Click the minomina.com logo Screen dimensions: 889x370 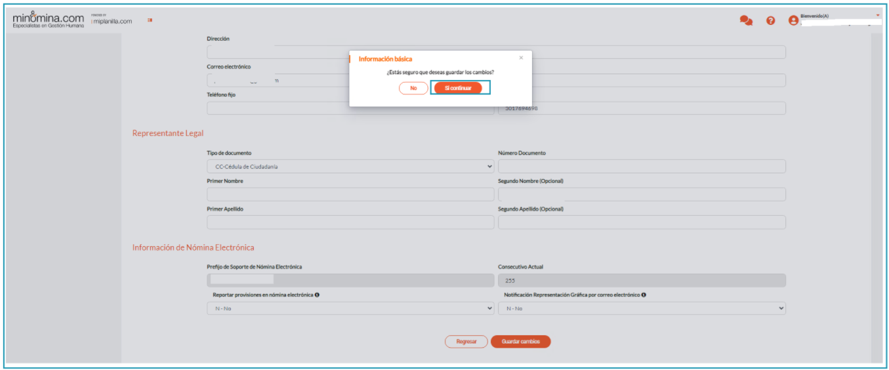[x=48, y=20]
